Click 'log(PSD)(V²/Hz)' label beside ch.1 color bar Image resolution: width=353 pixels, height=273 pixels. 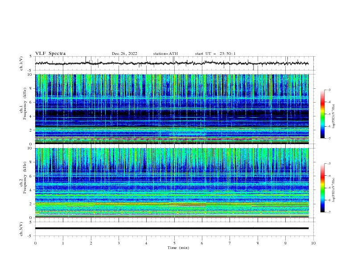coord(334,116)
